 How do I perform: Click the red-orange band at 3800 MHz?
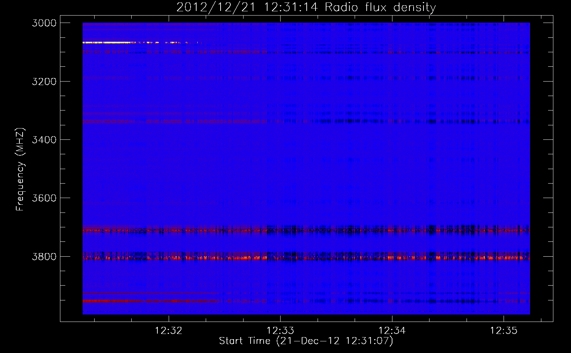(x=306, y=258)
